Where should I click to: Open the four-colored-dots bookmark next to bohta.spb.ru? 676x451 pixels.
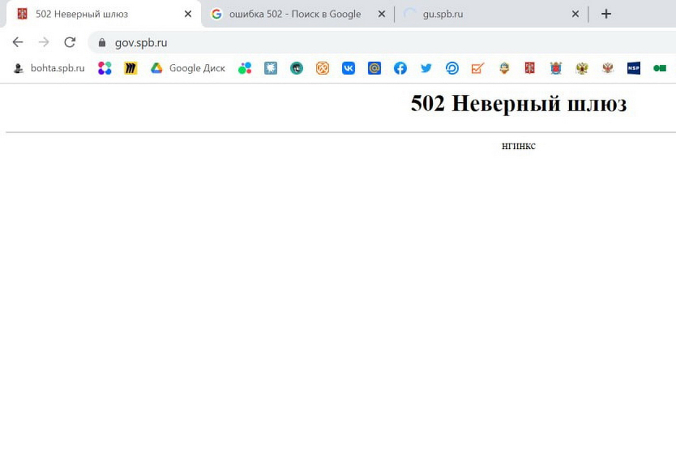point(105,68)
